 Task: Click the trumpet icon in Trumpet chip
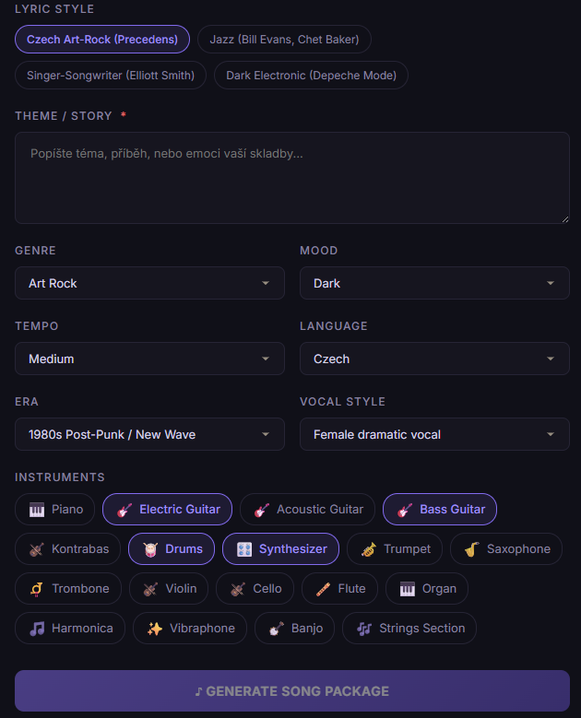click(369, 548)
